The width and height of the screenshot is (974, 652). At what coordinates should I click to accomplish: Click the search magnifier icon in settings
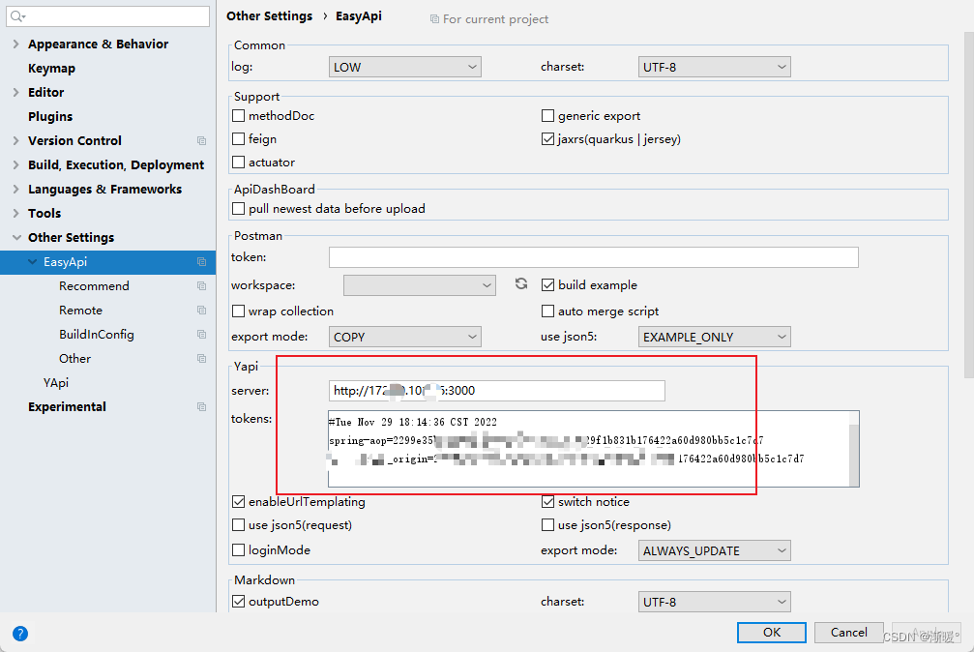(x=16, y=16)
